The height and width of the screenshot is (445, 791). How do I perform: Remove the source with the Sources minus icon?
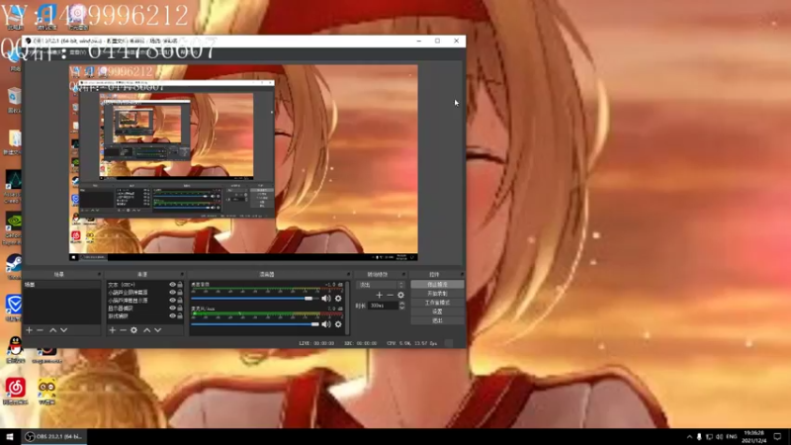point(123,330)
